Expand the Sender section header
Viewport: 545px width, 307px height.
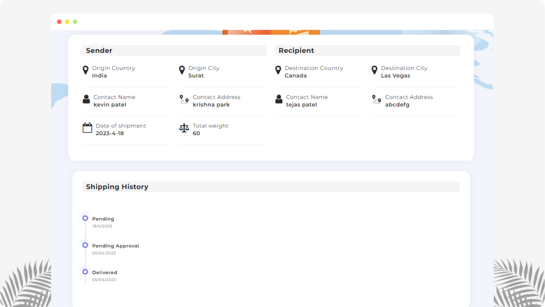coord(175,50)
